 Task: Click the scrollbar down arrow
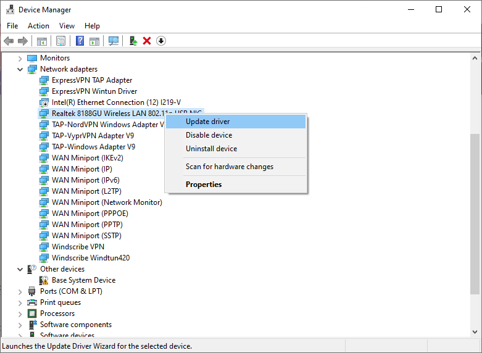[475, 332]
